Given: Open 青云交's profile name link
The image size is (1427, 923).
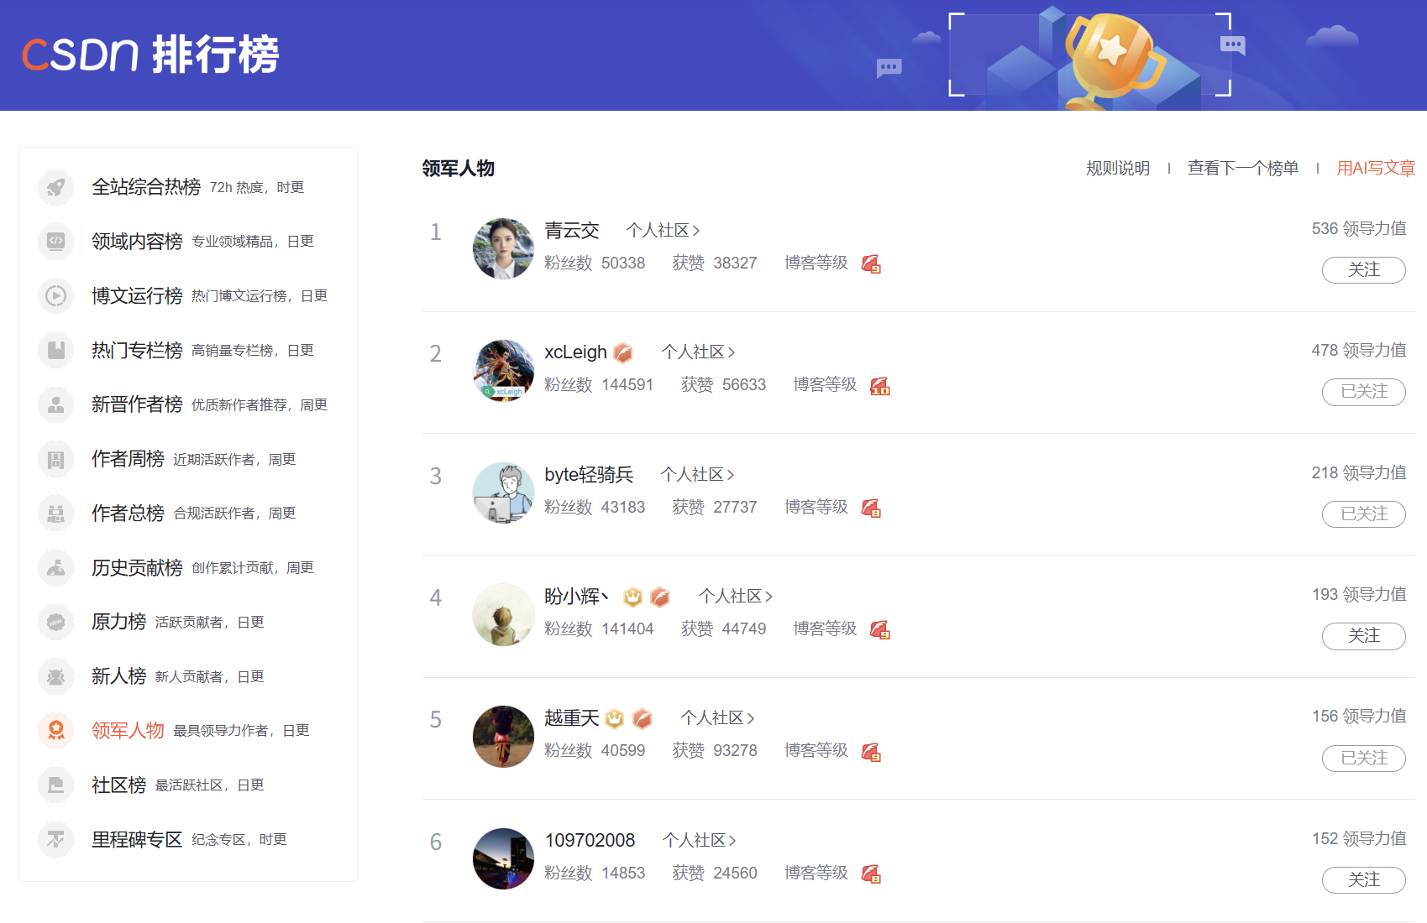Looking at the screenshot, I should 572,230.
